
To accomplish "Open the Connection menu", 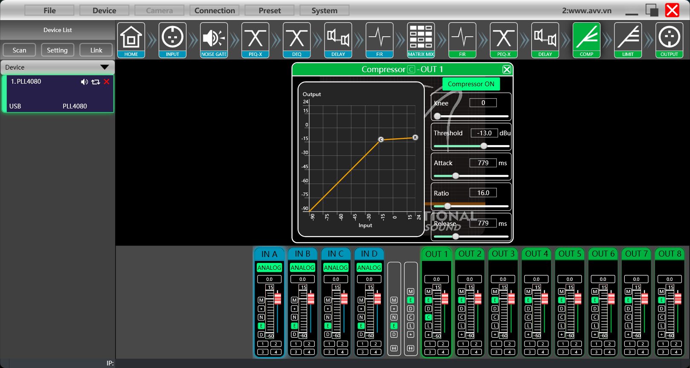I will pos(215,11).
